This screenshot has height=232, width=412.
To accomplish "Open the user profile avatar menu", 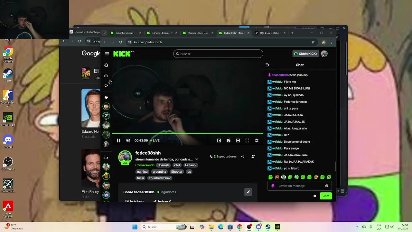I will click(x=324, y=54).
